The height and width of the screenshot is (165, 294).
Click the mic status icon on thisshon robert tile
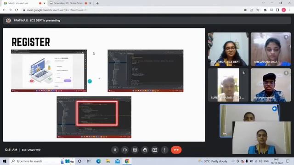(x=286, y=73)
